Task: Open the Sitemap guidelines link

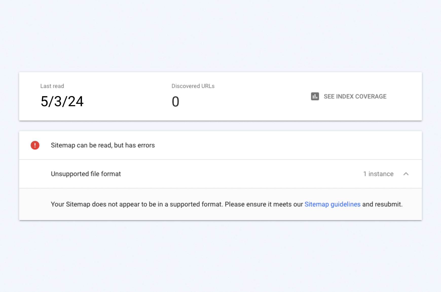Action: (332, 204)
